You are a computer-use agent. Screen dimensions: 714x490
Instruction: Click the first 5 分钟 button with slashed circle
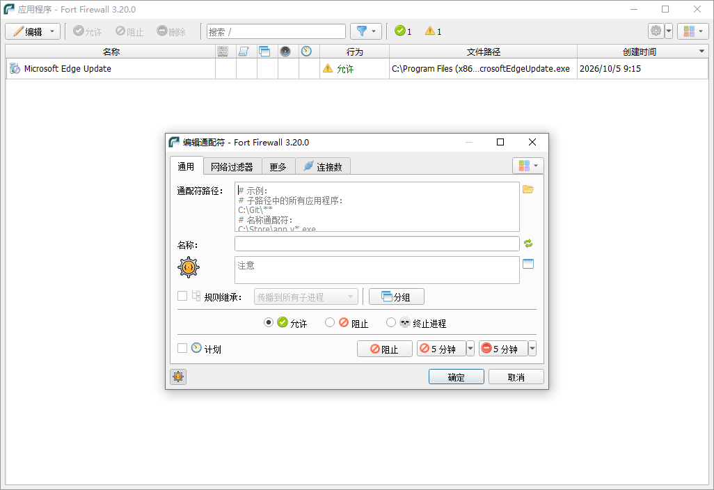click(x=442, y=349)
